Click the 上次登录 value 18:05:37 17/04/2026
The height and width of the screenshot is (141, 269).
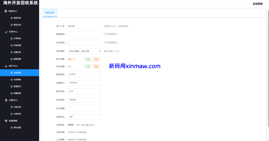click(x=77, y=140)
